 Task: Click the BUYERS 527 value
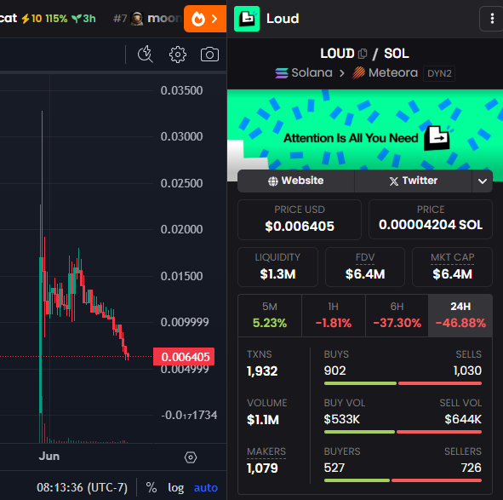tap(334, 468)
